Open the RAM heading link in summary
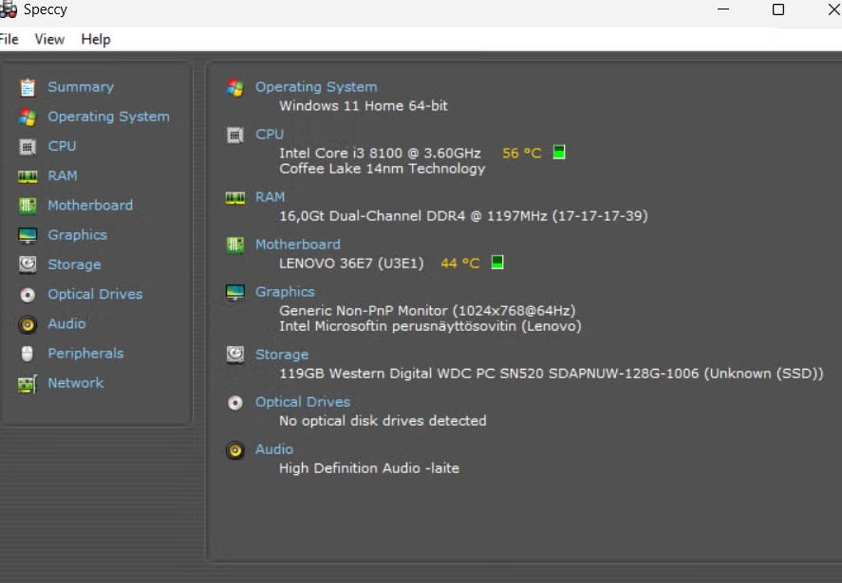 270,197
